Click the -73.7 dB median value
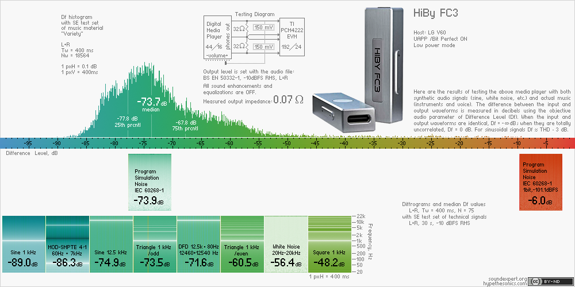This screenshot has height=287, width=575. (151, 102)
